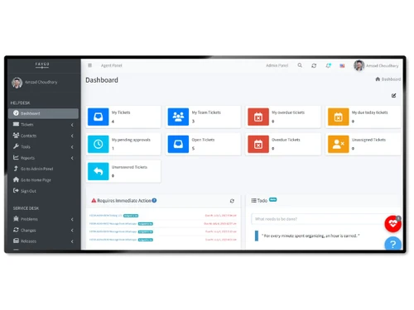Click the red heart health floating button
This screenshot has width=414, height=310.
[x=392, y=224]
